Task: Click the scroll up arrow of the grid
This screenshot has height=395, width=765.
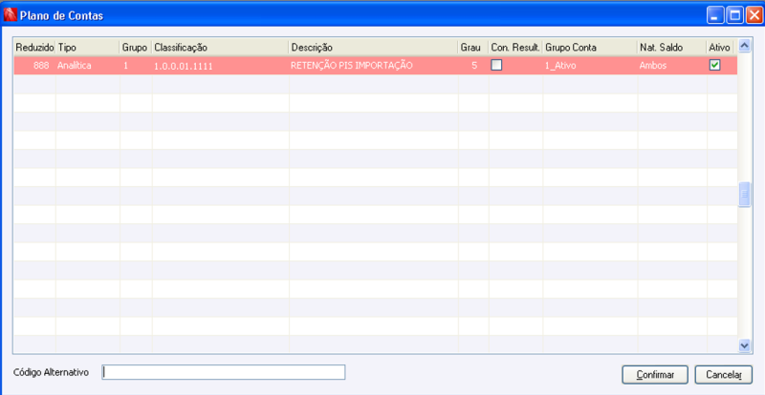Action: pyautogui.click(x=745, y=45)
